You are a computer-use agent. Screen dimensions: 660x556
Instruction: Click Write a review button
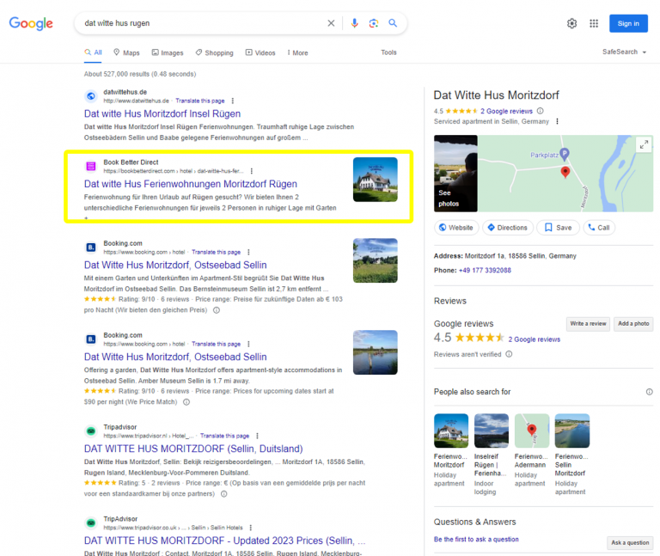pos(588,324)
